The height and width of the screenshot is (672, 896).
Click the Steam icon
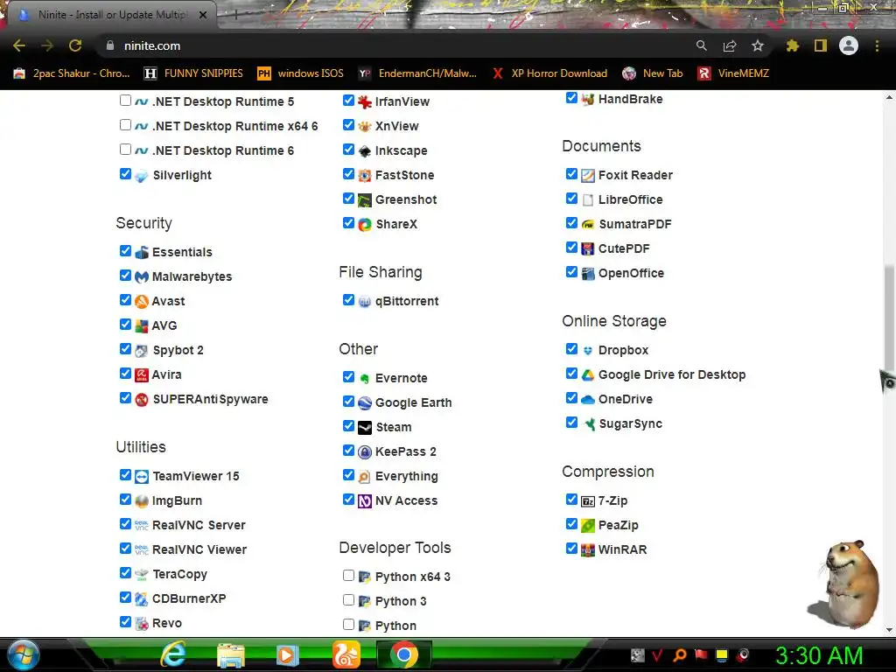tap(365, 427)
